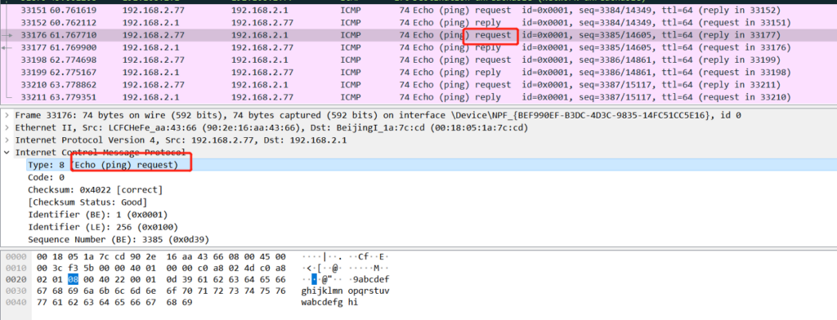The height and width of the screenshot is (320, 837).
Task: Select packet 33199 echo reply row
Action: click(x=418, y=72)
